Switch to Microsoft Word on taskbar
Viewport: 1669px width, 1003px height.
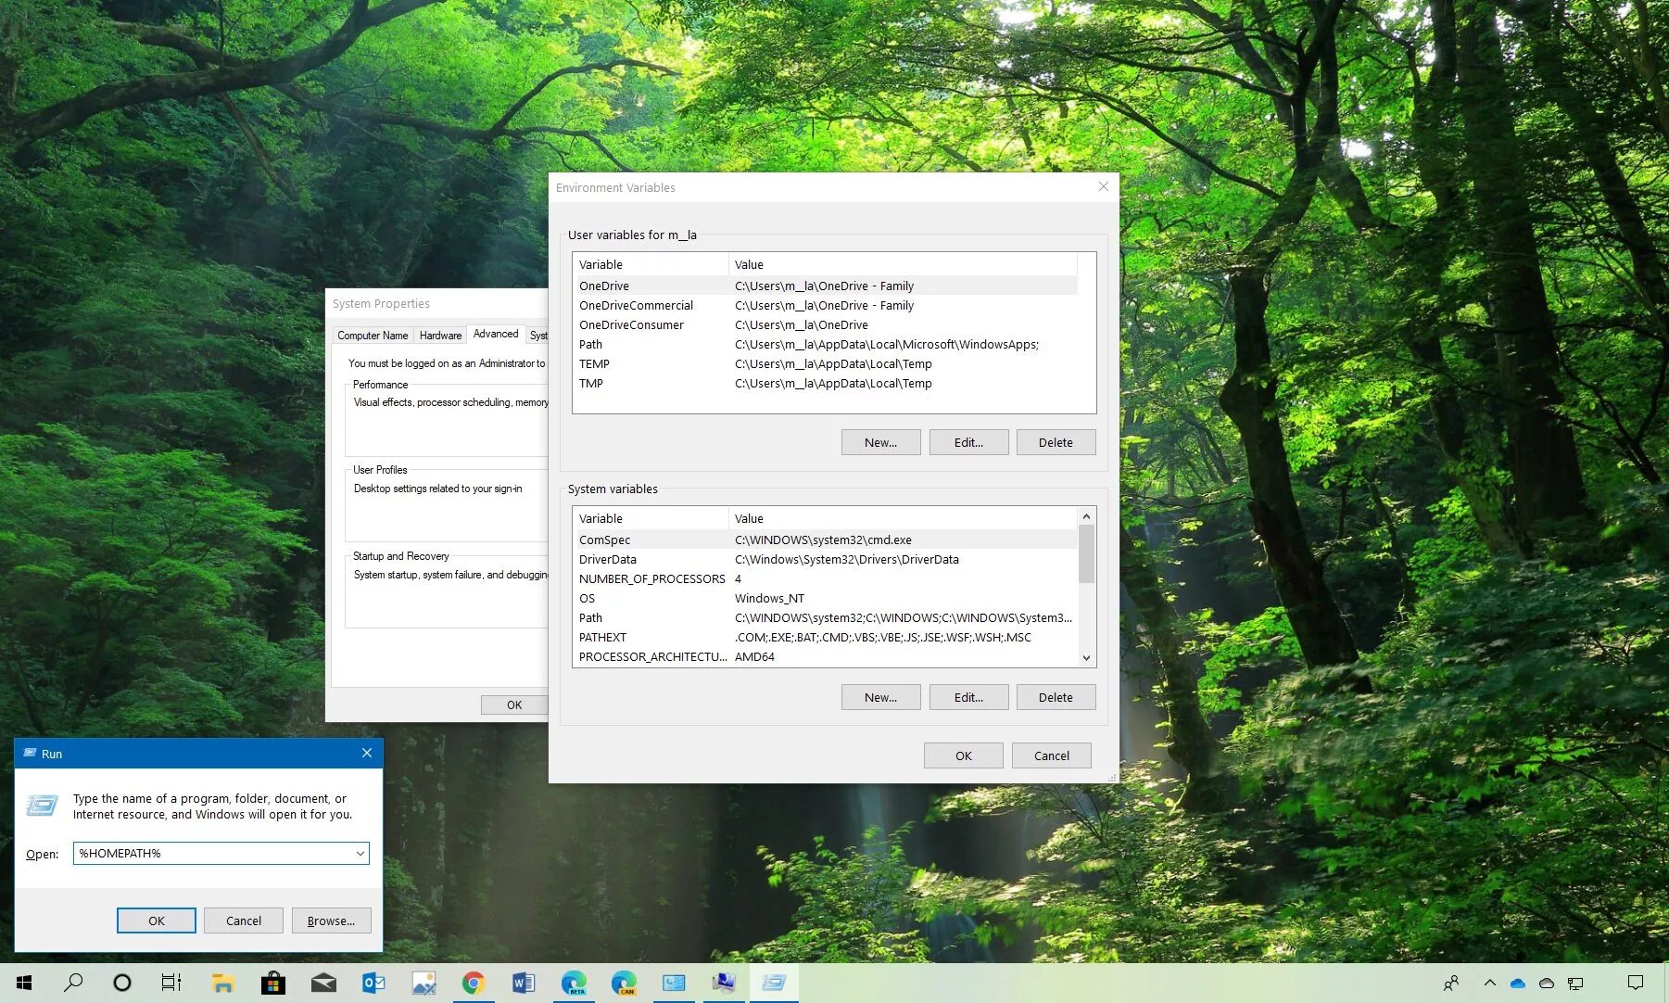[x=524, y=983]
